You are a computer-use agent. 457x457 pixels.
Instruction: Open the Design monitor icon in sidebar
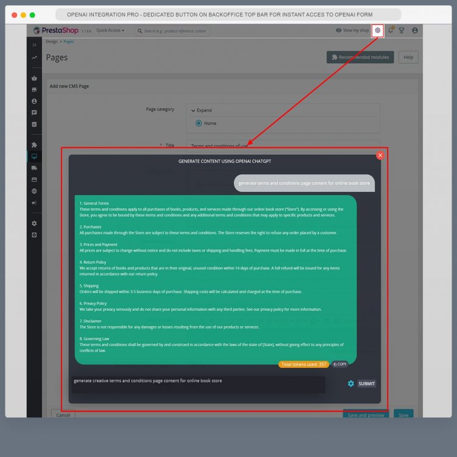pyautogui.click(x=34, y=156)
